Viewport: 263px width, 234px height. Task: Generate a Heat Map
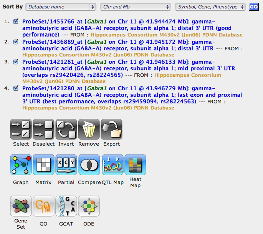135,165
